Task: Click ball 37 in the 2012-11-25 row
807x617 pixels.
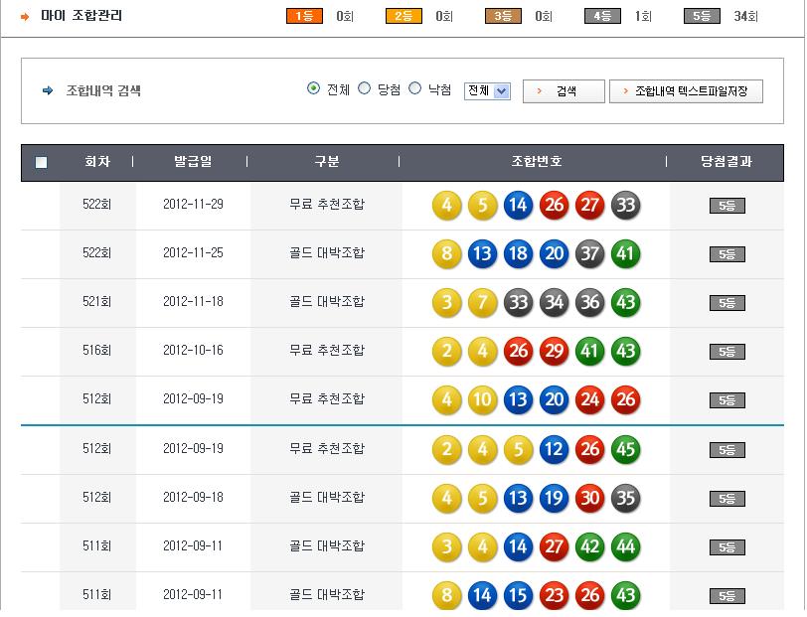Action: (590, 254)
